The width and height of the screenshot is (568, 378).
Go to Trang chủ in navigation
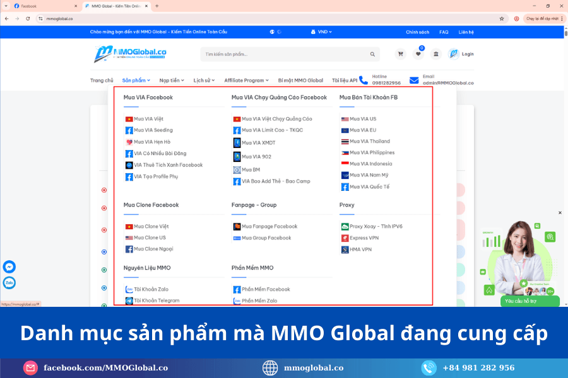(x=102, y=81)
